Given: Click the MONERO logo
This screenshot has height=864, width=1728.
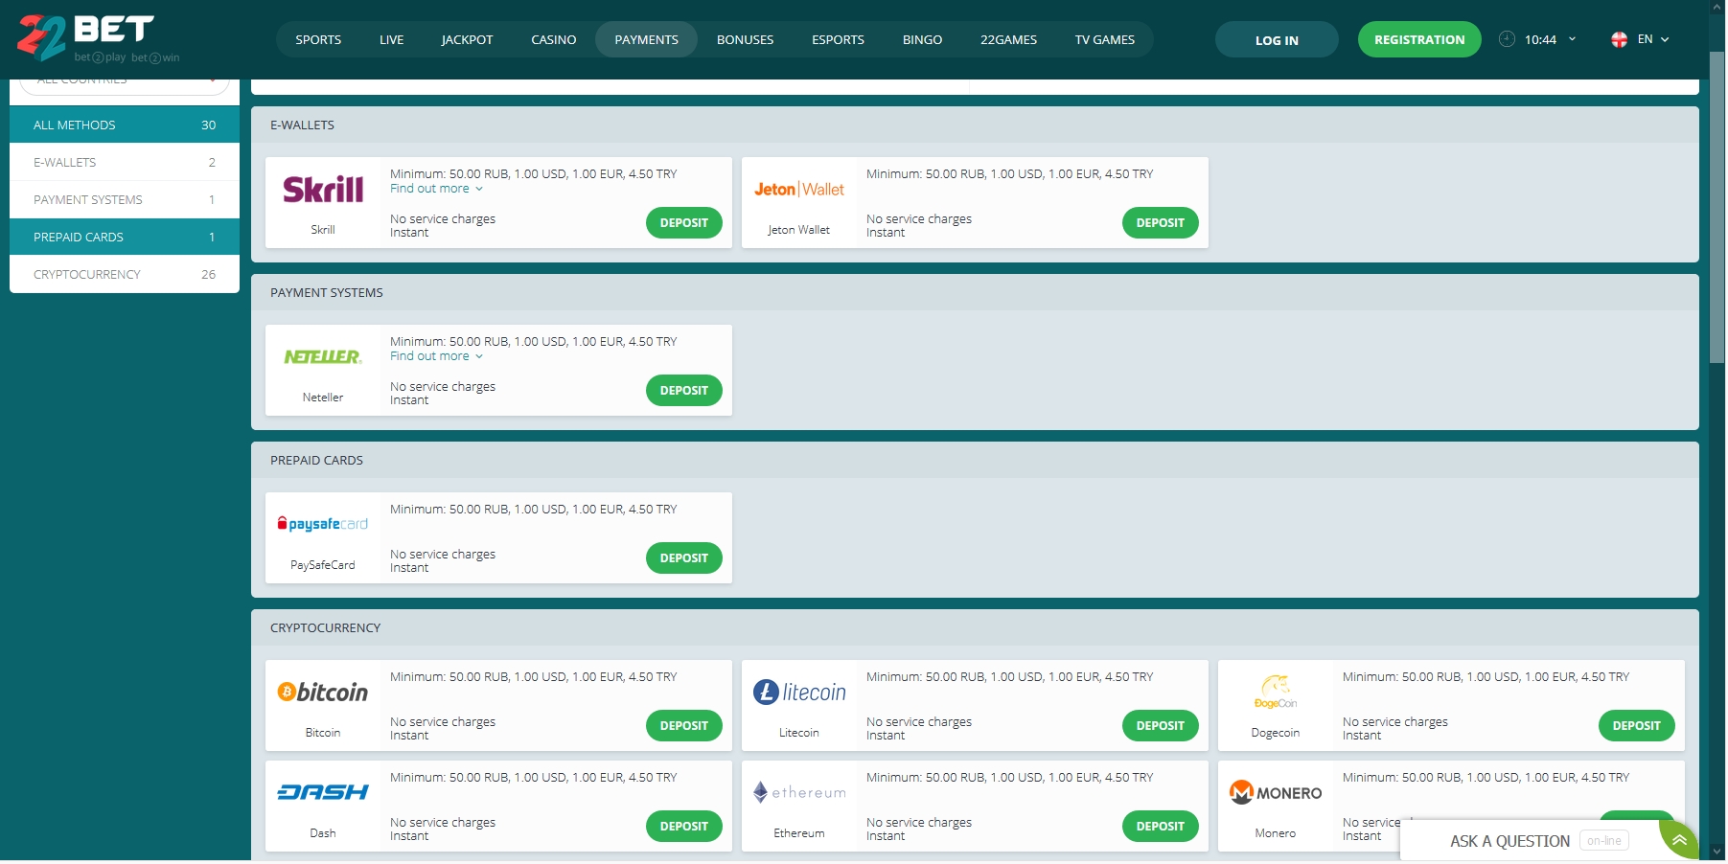Looking at the screenshot, I should [x=1276, y=792].
